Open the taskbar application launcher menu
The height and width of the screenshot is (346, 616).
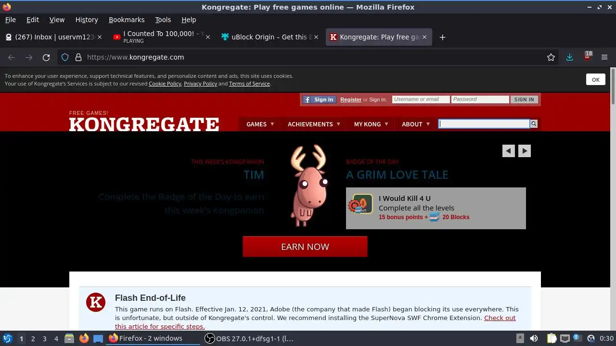(7, 338)
